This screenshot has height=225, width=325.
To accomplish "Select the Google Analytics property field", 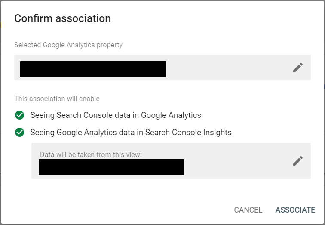I will pyautogui.click(x=162, y=68).
